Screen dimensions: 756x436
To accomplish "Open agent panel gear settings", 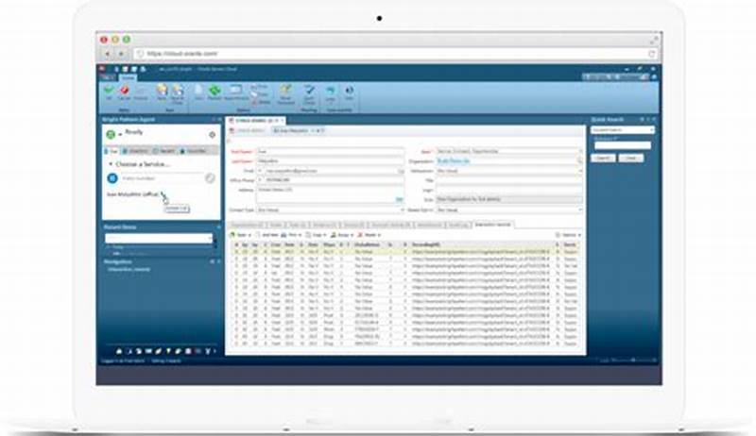I will [212, 135].
